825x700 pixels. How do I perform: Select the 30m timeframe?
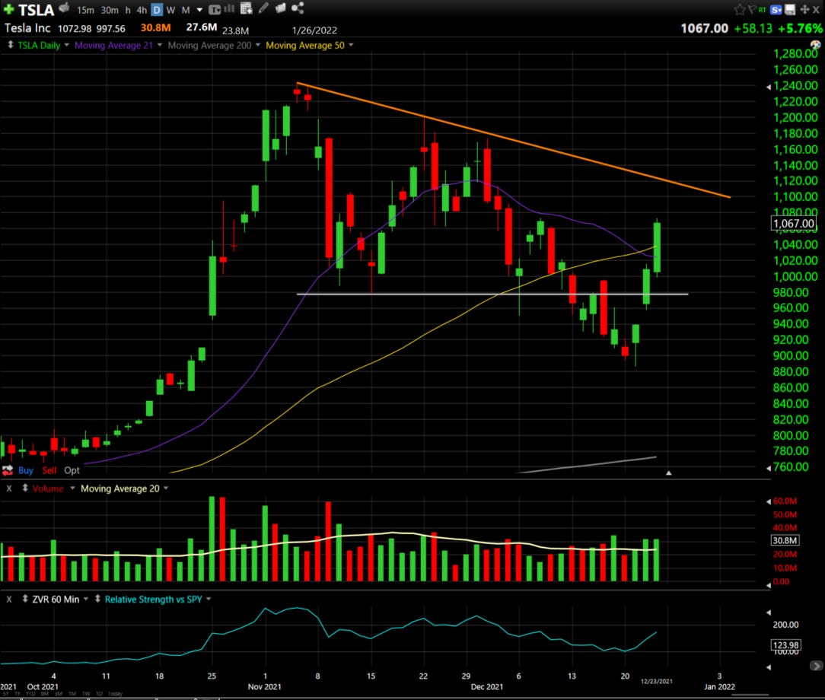coord(110,10)
